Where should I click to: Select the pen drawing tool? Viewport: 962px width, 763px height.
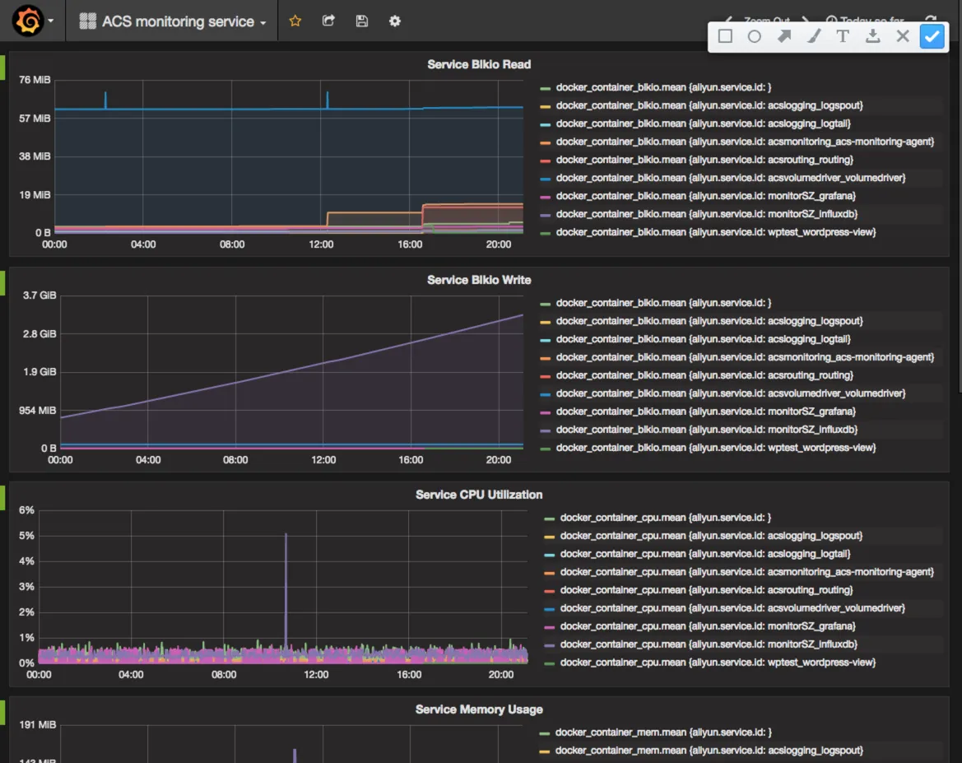(814, 36)
